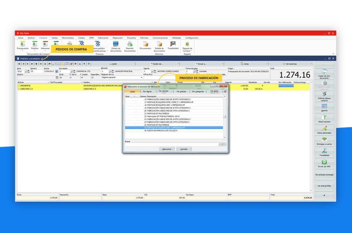Screen dimensions: 352x233
Task: Open Entregas a cuenta in sidebar
Action: point(324,141)
